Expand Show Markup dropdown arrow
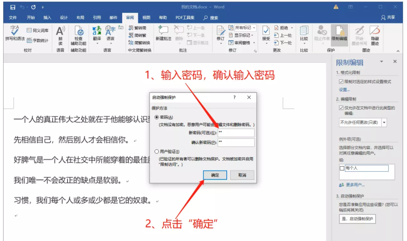 (252, 35)
